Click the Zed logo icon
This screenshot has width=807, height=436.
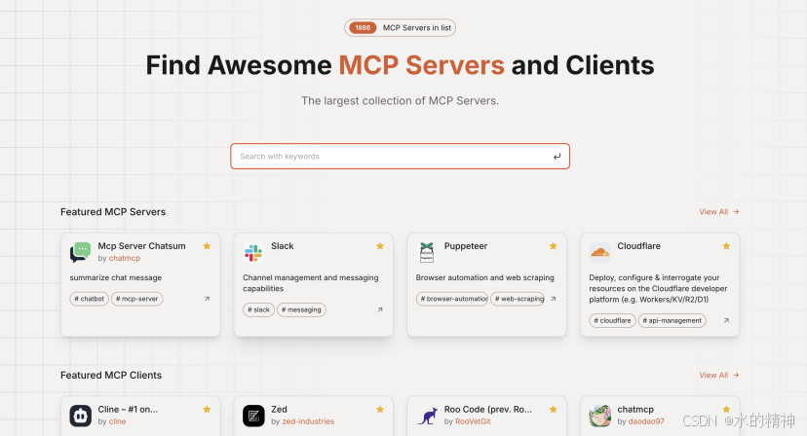(x=253, y=416)
